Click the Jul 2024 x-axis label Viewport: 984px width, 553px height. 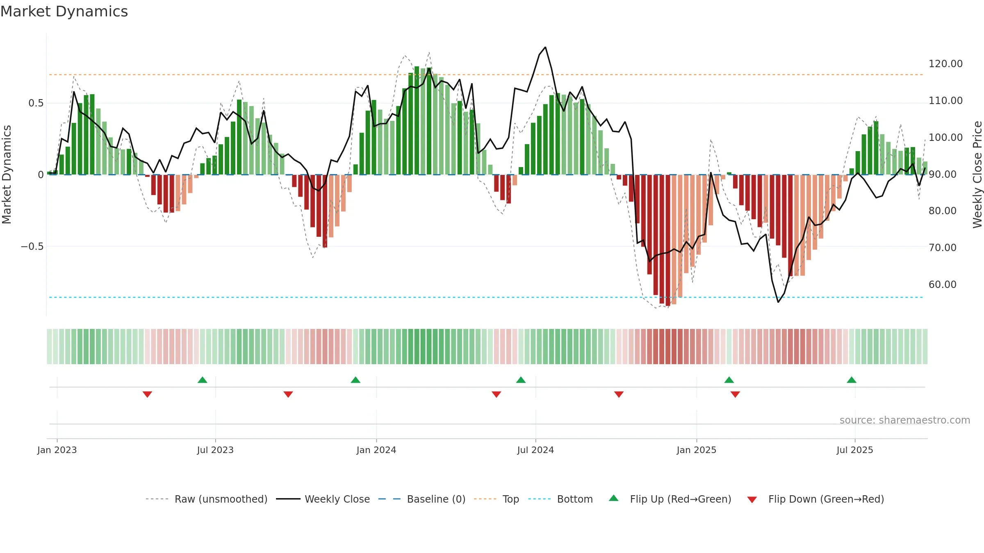[x=535, y=450]
